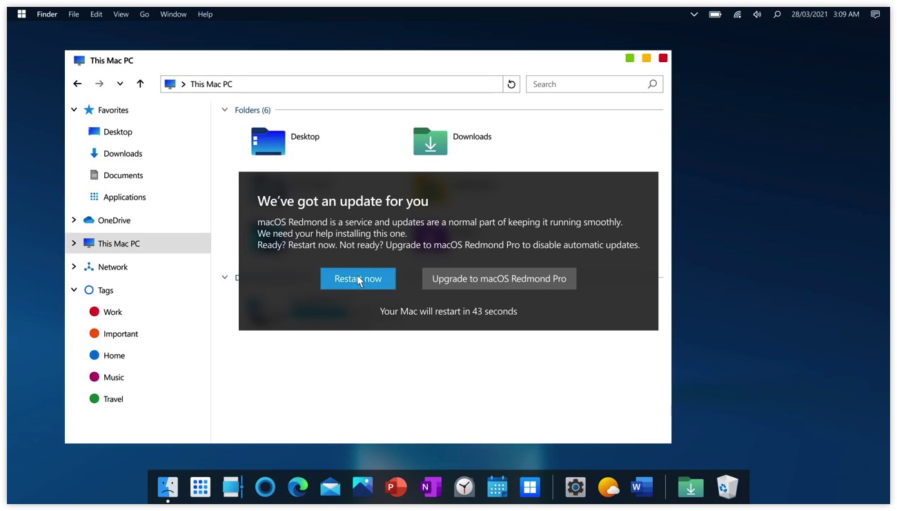Select Documents in sidebar
The height and width of the screenshot is (511, 897).
[123, 175]
